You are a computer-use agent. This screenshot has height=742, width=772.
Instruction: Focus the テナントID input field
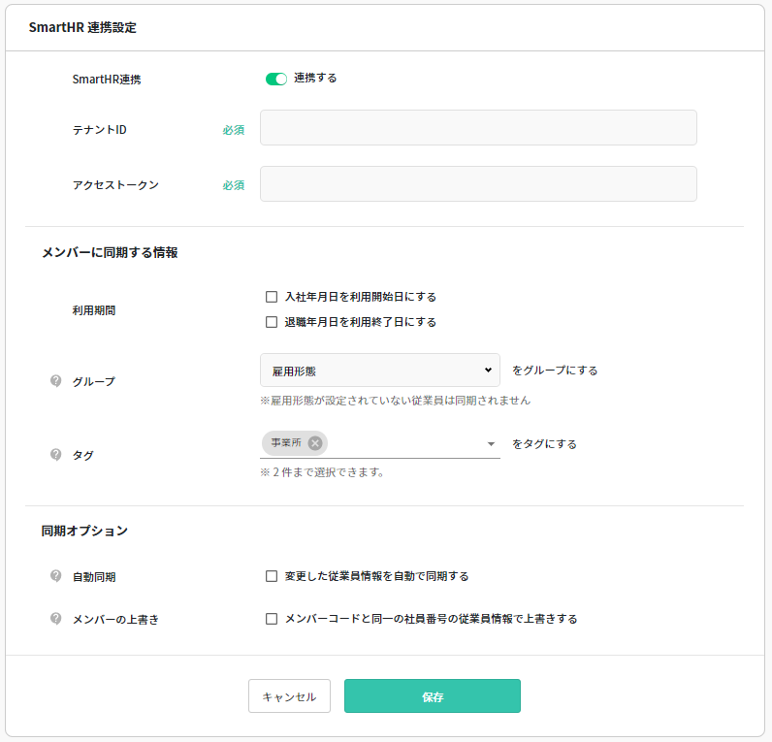tap(478, 128)
